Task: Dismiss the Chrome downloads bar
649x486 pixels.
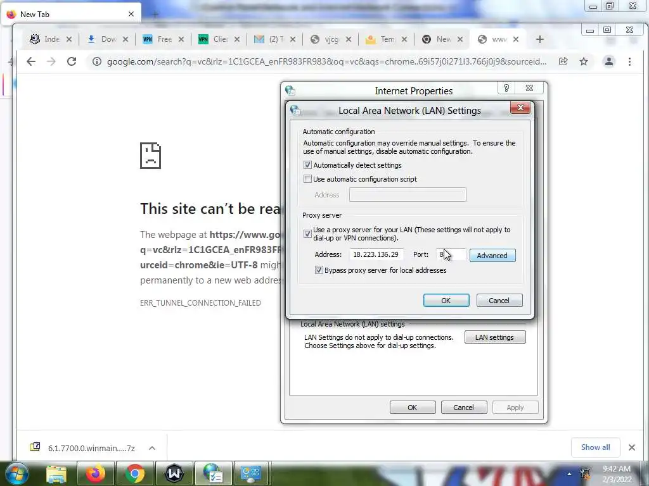Action: click(632, 447)
